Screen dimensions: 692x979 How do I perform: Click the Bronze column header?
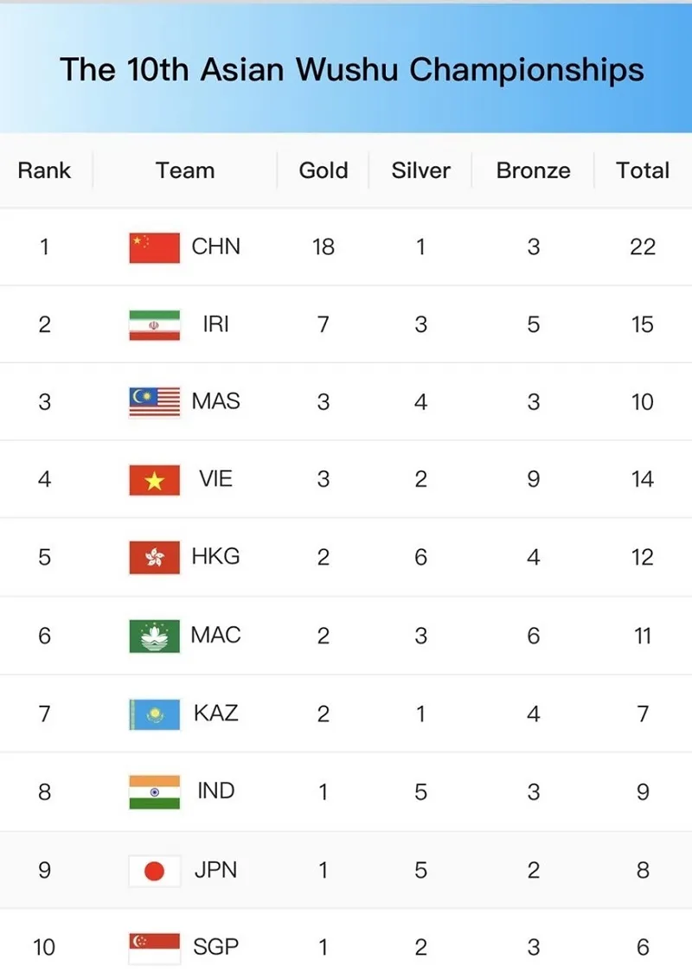(x=533, y=170)
